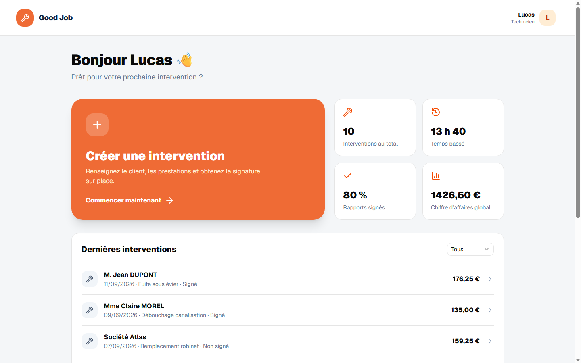This screenshot has height=363, width=581.
Task: Click the wrench icon above Interventions au total
Action: 348,112
